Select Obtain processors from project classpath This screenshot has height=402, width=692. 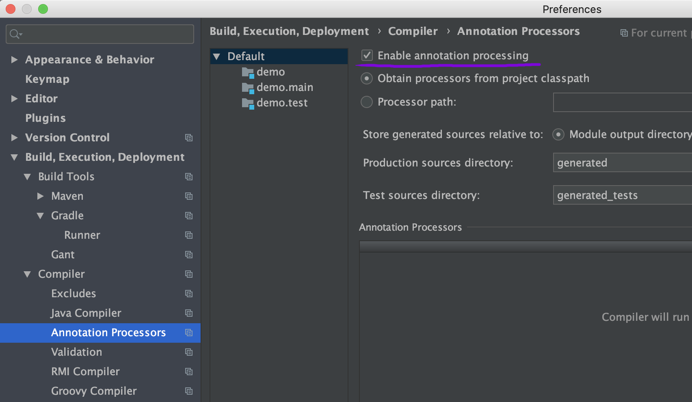click(x=367, y=78)
